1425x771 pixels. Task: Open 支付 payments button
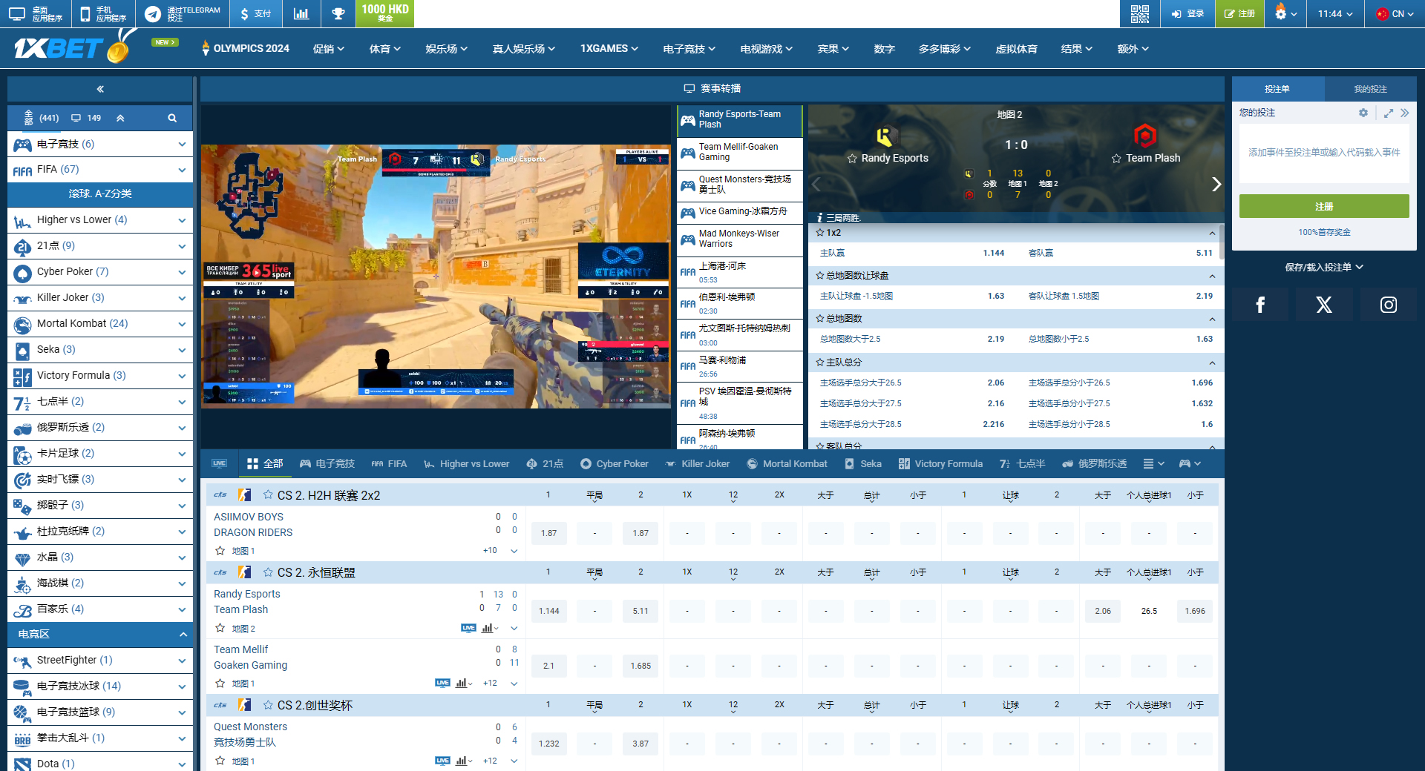click(x=256, y=13)
